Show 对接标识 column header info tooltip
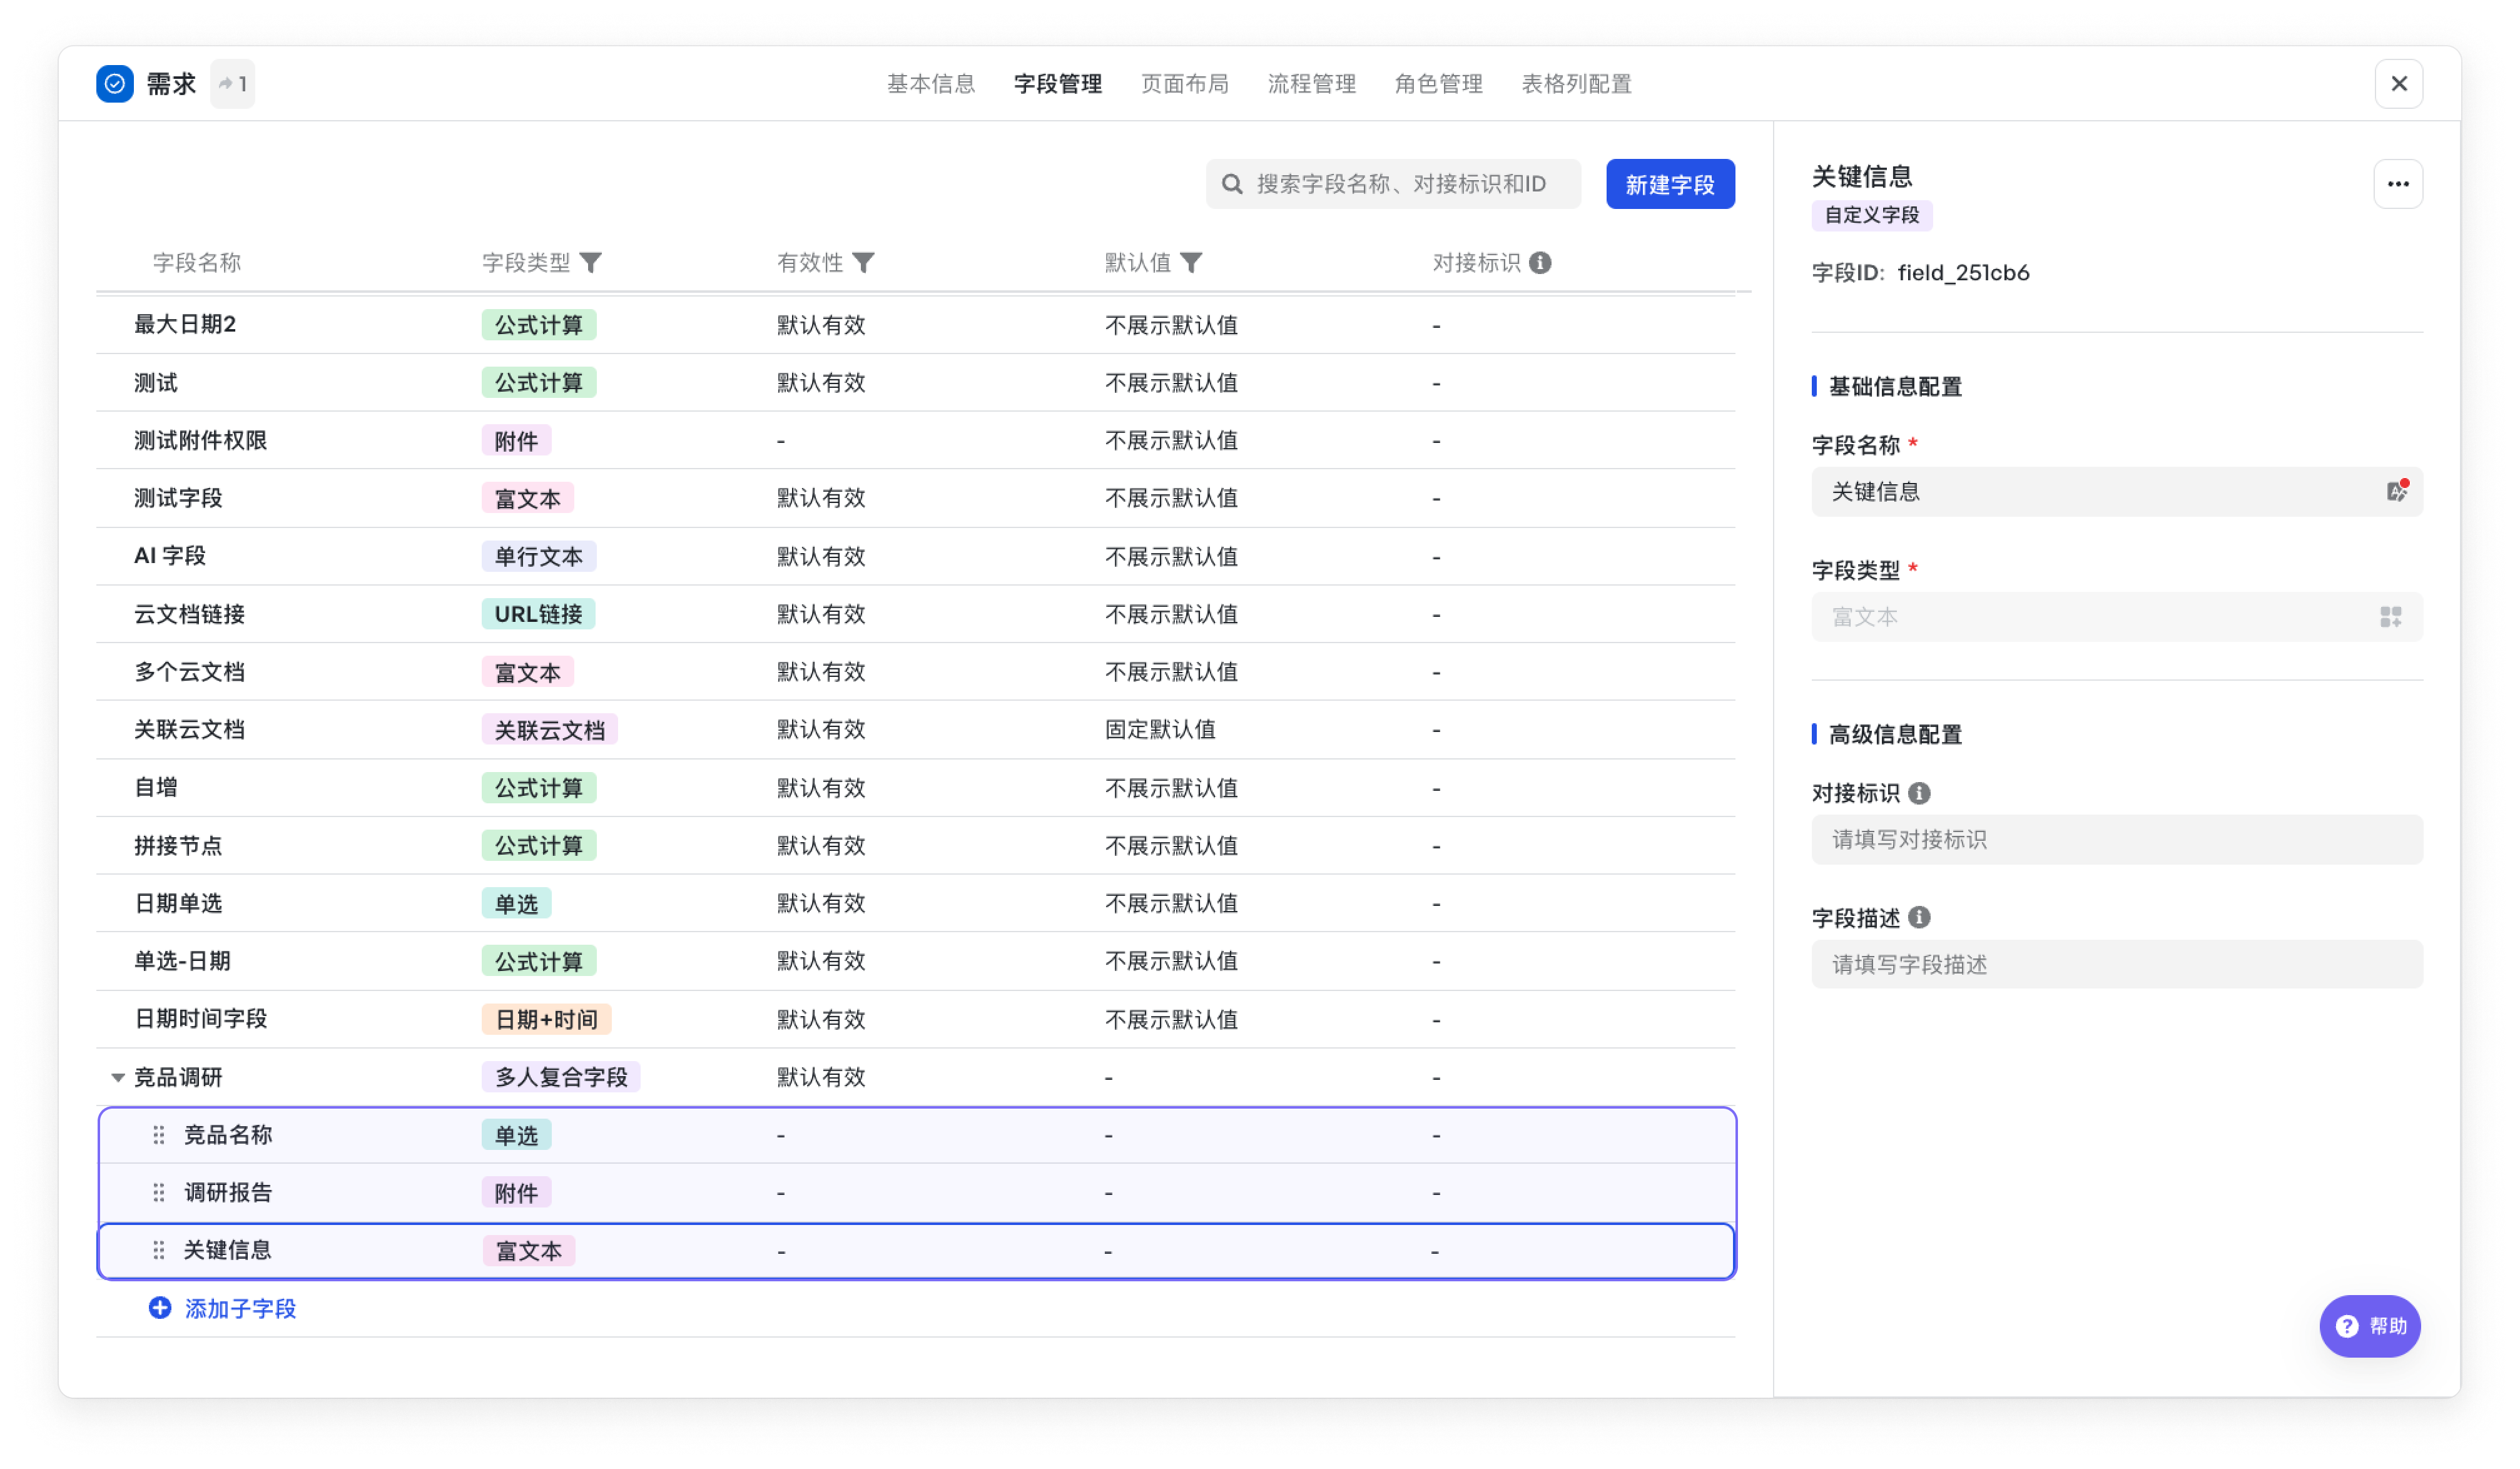The image size is (2520, 1469). (x=1541, y=263)
